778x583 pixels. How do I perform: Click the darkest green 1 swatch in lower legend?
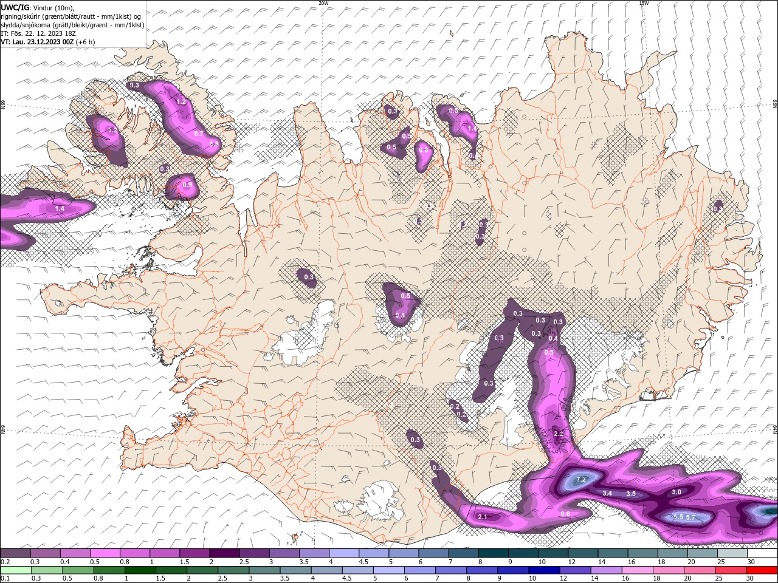tap(140, 570)
